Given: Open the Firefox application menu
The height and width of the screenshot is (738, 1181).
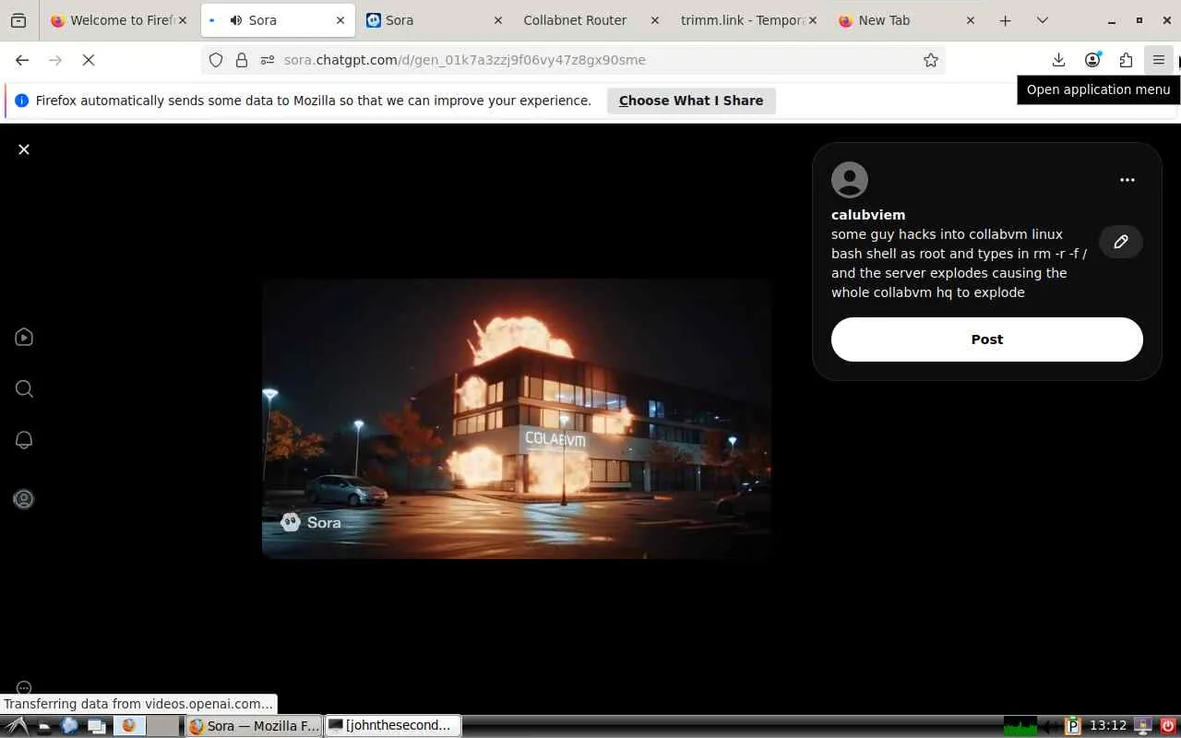Looking at the screenshot, I should [1159, 60].
